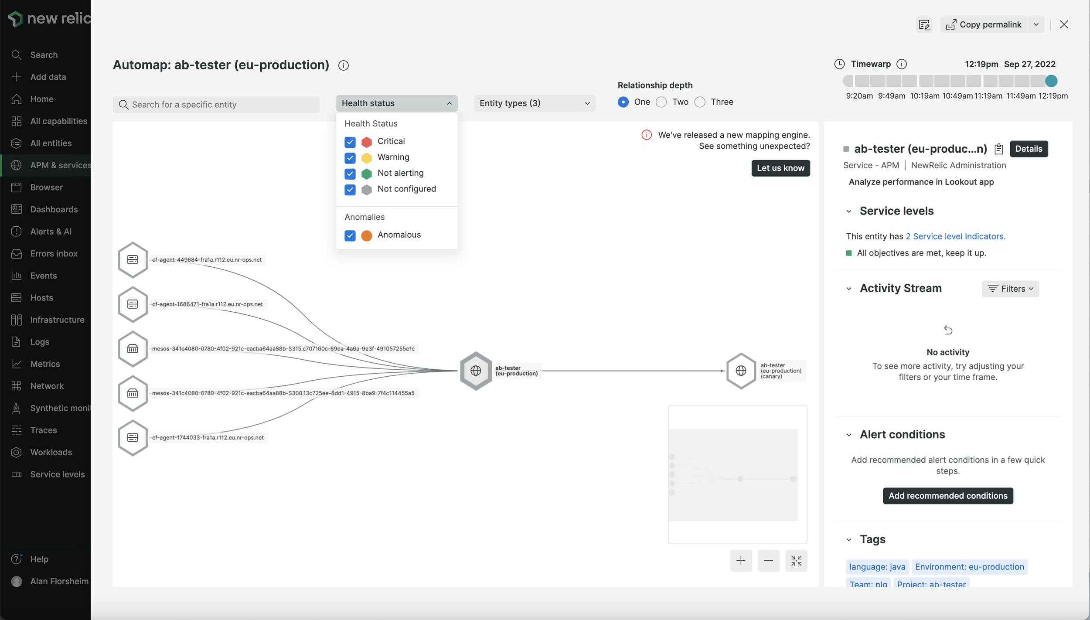Click the zoom out minus icon on map
1090x620 pixels.
coord(768,561)
